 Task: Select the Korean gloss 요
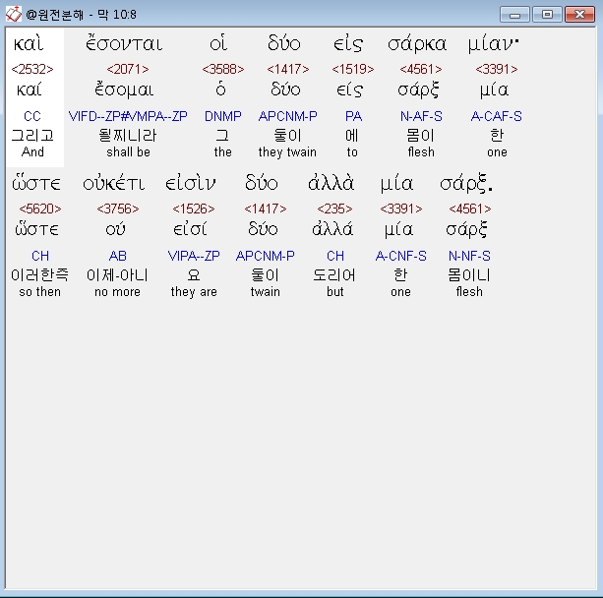[194, 275]
